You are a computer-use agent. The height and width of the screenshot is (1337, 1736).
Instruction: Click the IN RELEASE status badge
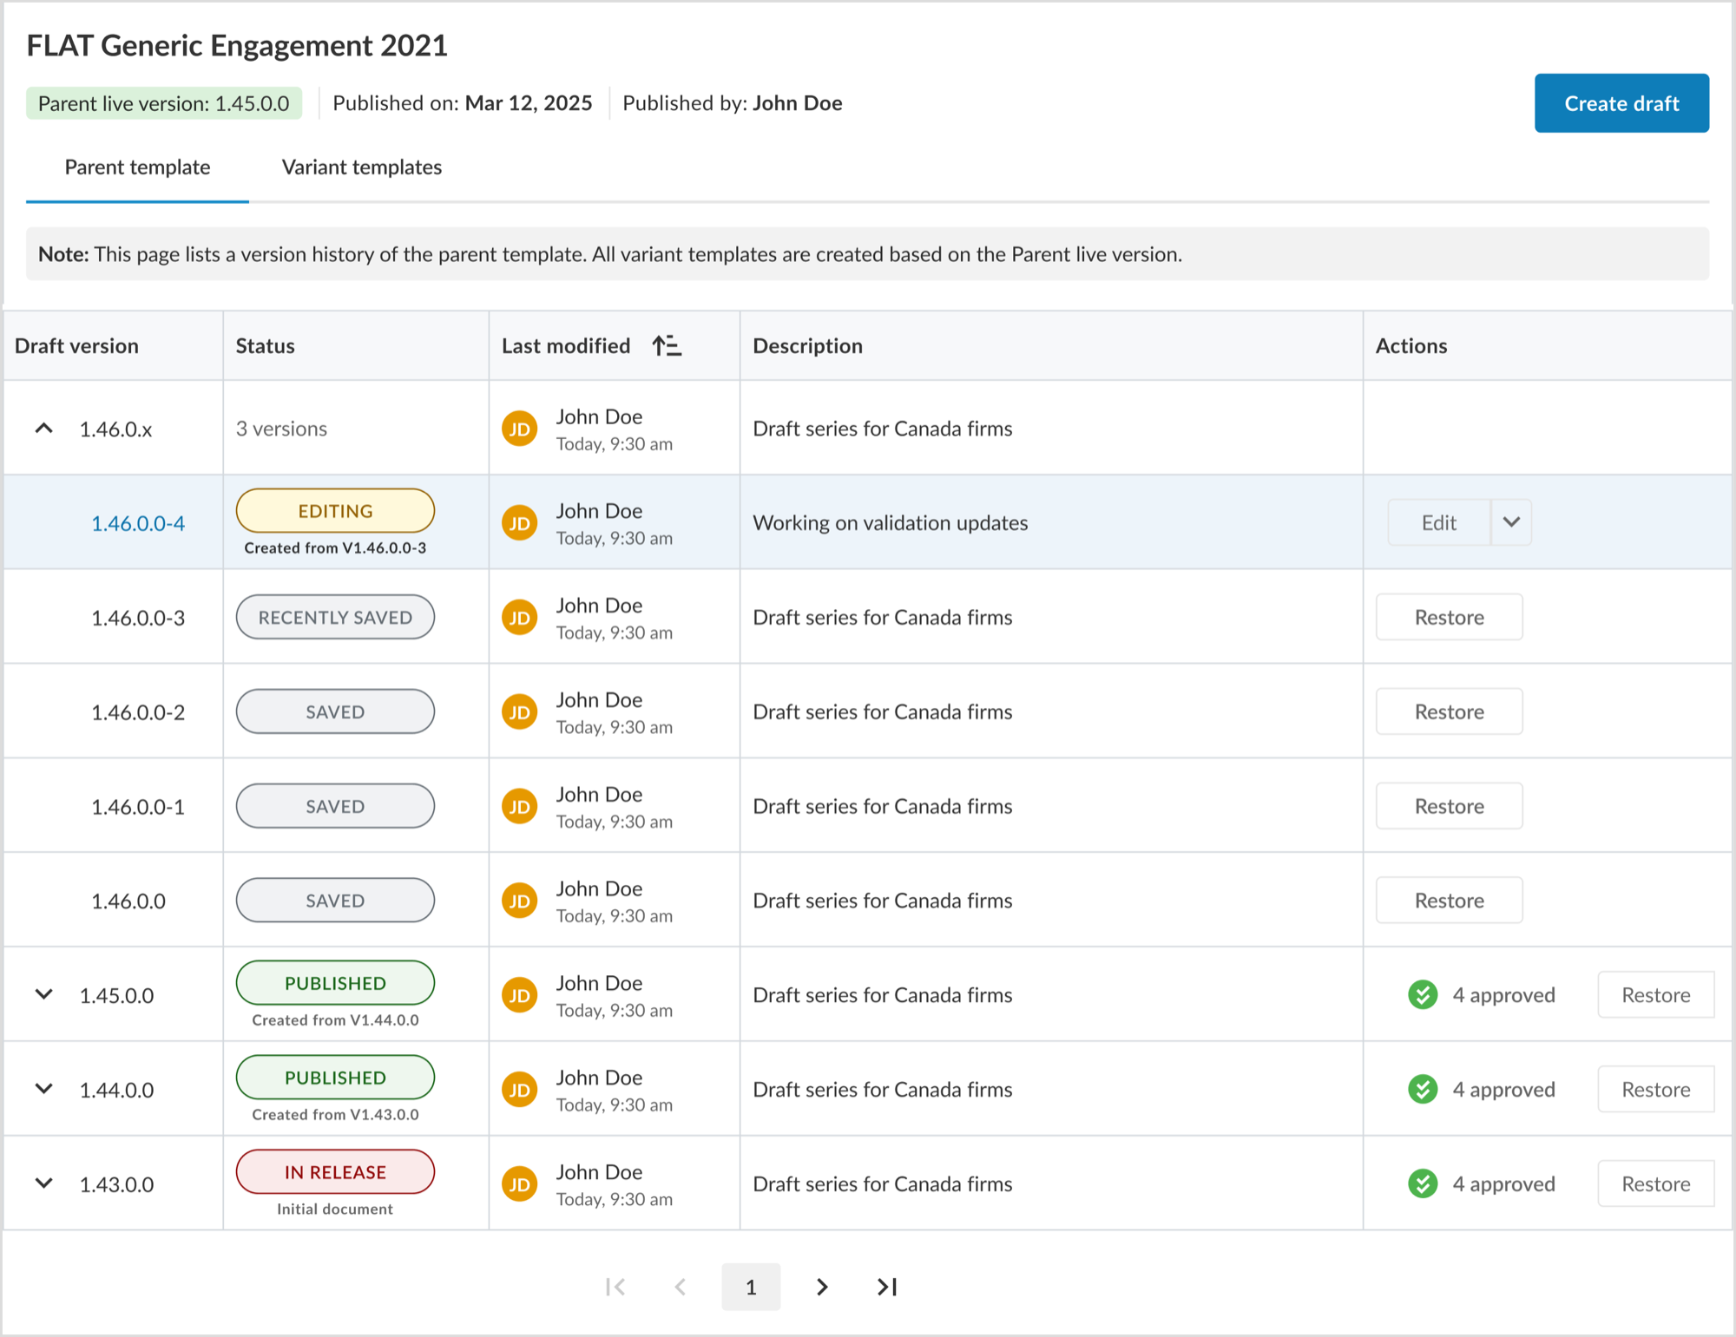pyautogui.click(x=335, y=1172)
